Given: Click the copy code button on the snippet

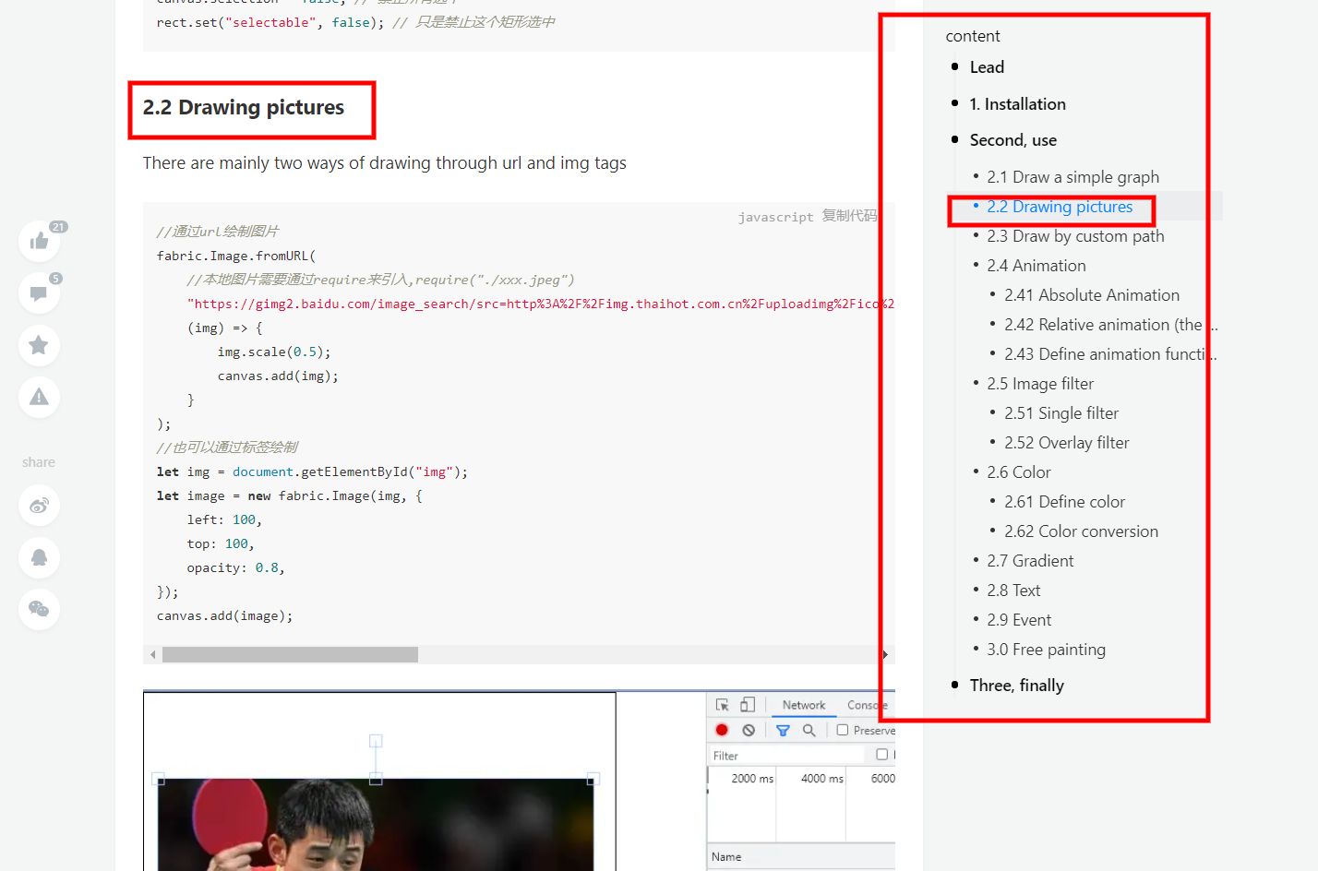Looking at the screenshot, I should click(849, 216).
